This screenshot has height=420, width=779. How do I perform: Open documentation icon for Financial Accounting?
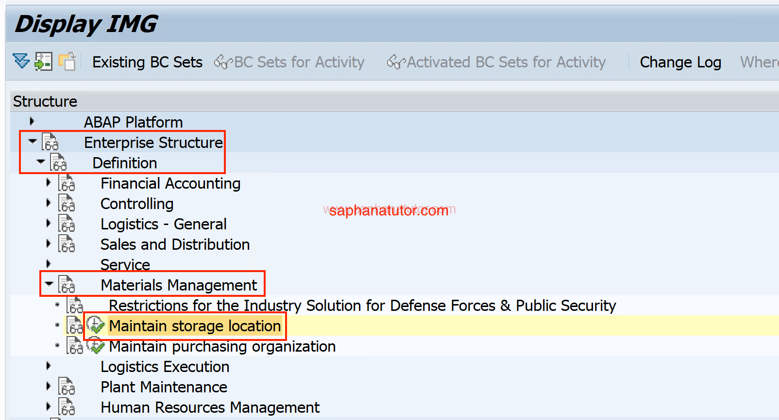coord(67,183)
